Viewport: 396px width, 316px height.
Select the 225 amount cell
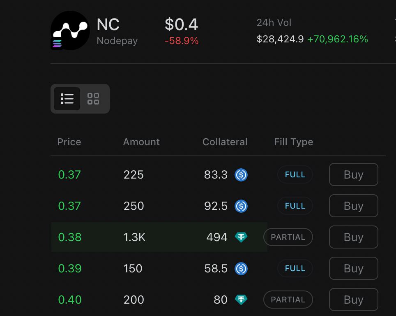tap(134, 174)
